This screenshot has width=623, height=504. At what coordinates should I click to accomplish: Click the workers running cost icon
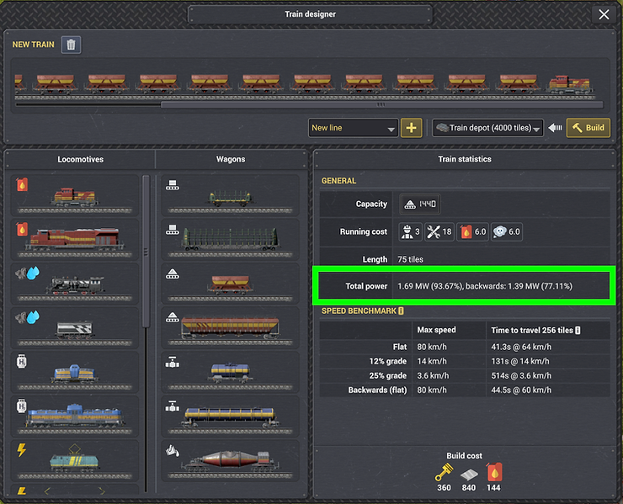tap(411, 231)
